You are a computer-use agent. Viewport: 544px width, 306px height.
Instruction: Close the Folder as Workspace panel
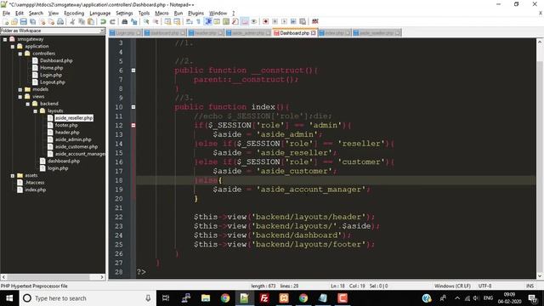[x=102, y=31]
